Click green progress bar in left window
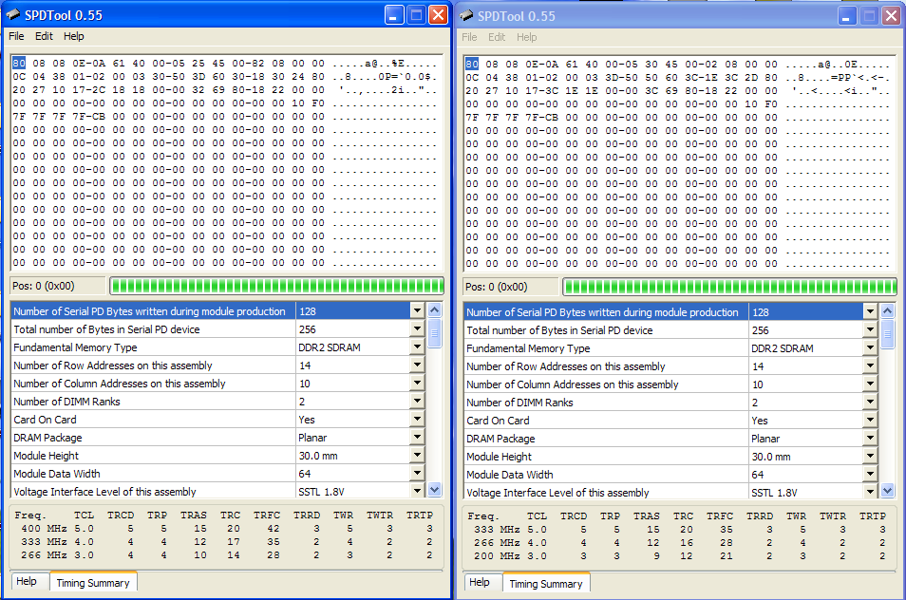The height and width of the screenshot is (600, 906). pyautogui.click(x=276, y=286)
